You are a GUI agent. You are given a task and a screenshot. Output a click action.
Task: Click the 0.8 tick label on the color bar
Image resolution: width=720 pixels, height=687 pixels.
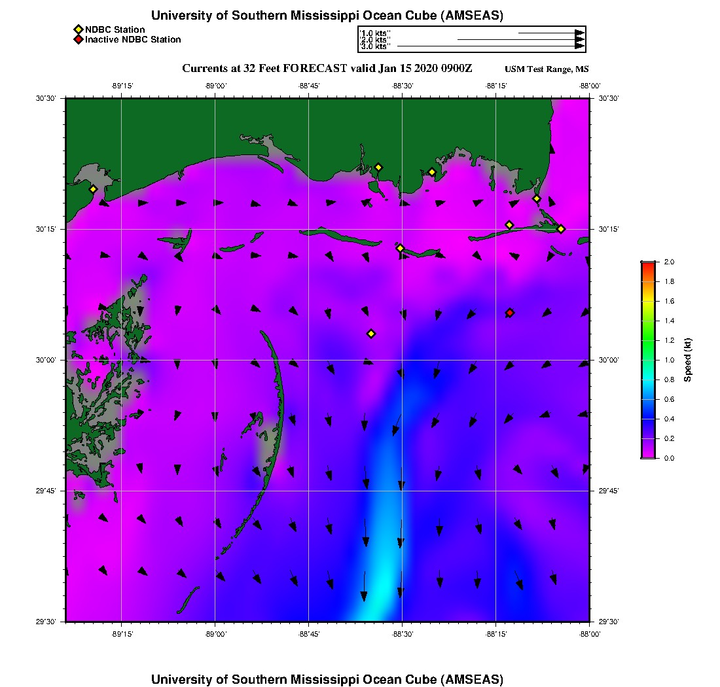click(669, 379)
